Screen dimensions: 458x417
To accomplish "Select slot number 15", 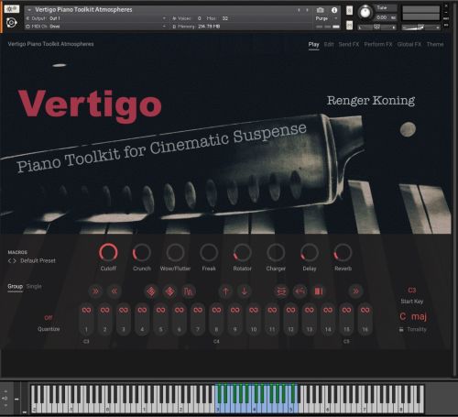I will [346, 330].
